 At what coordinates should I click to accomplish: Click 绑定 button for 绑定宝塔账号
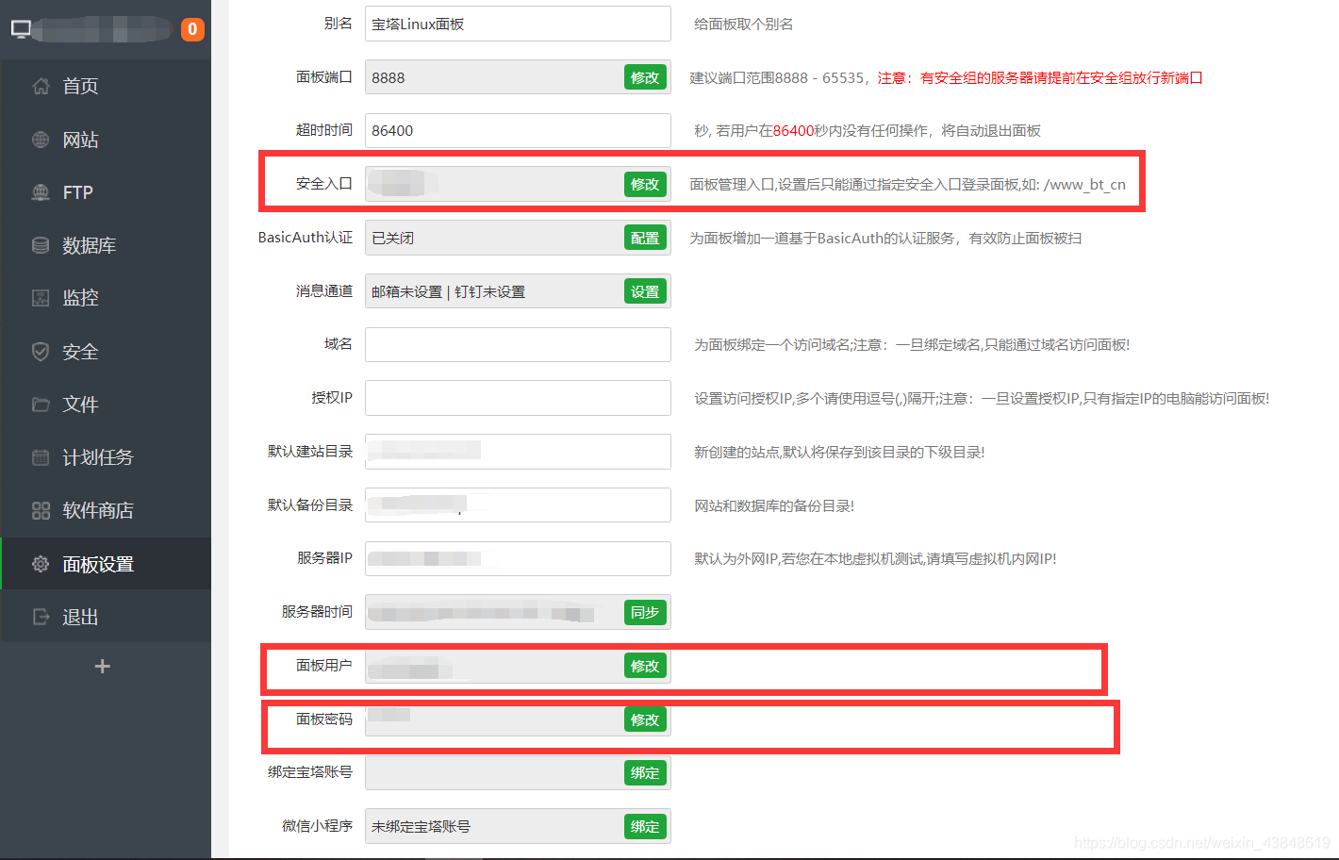pos(645,772)
